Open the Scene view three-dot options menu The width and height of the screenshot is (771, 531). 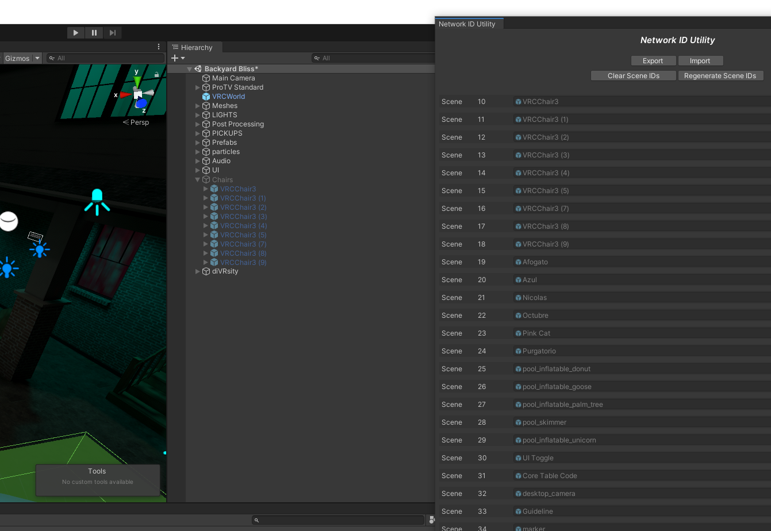coord(159,47)
